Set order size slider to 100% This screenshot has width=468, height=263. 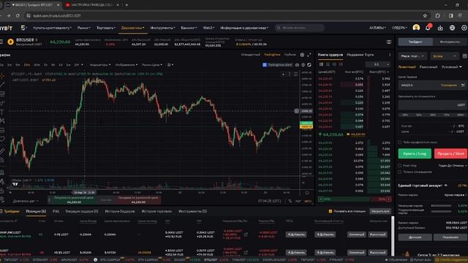click(461, 115)
